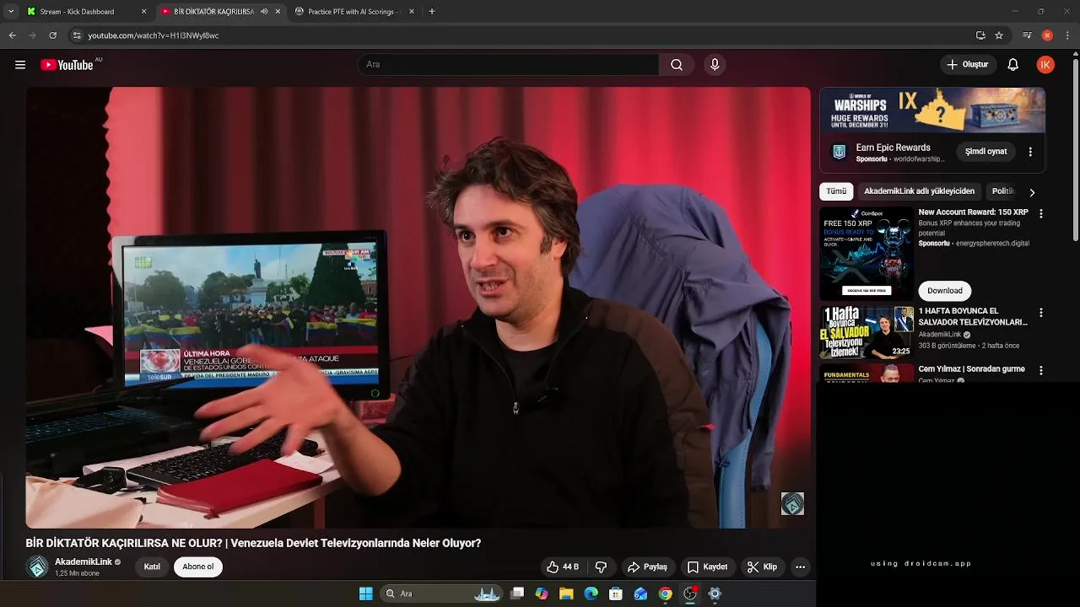Open options for World of Warships ad

tap(1029, 152)
